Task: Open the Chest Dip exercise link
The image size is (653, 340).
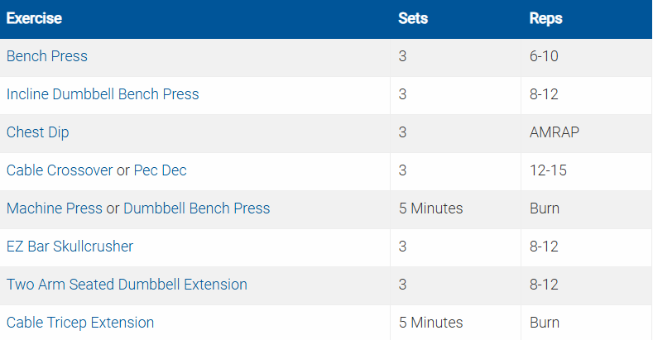Action: (39, 132)
